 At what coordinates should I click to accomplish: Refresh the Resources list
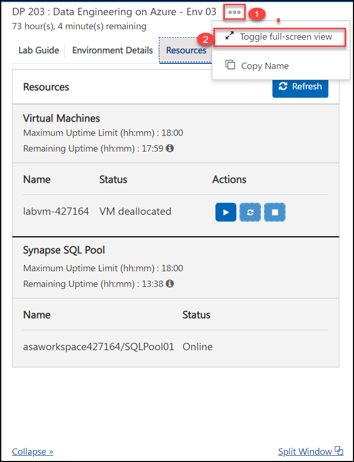pyautogui.click(x=300, y=87)
